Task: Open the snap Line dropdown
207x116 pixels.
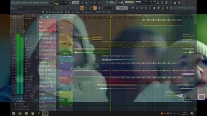Action: pos(108,8)
